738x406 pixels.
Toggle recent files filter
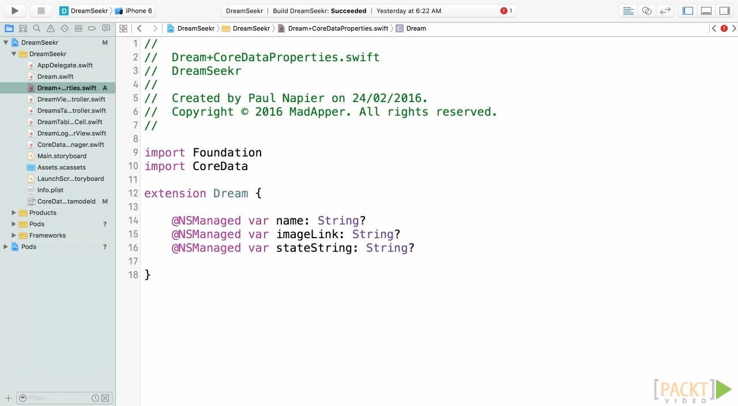[x=95, y=398]
